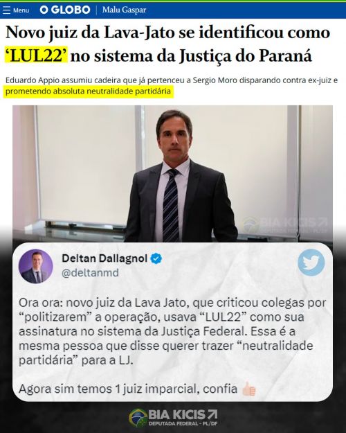Click the article headline about Lava-Jato
The width and height of the screenshot is (346, 433).
pos(167,44)
